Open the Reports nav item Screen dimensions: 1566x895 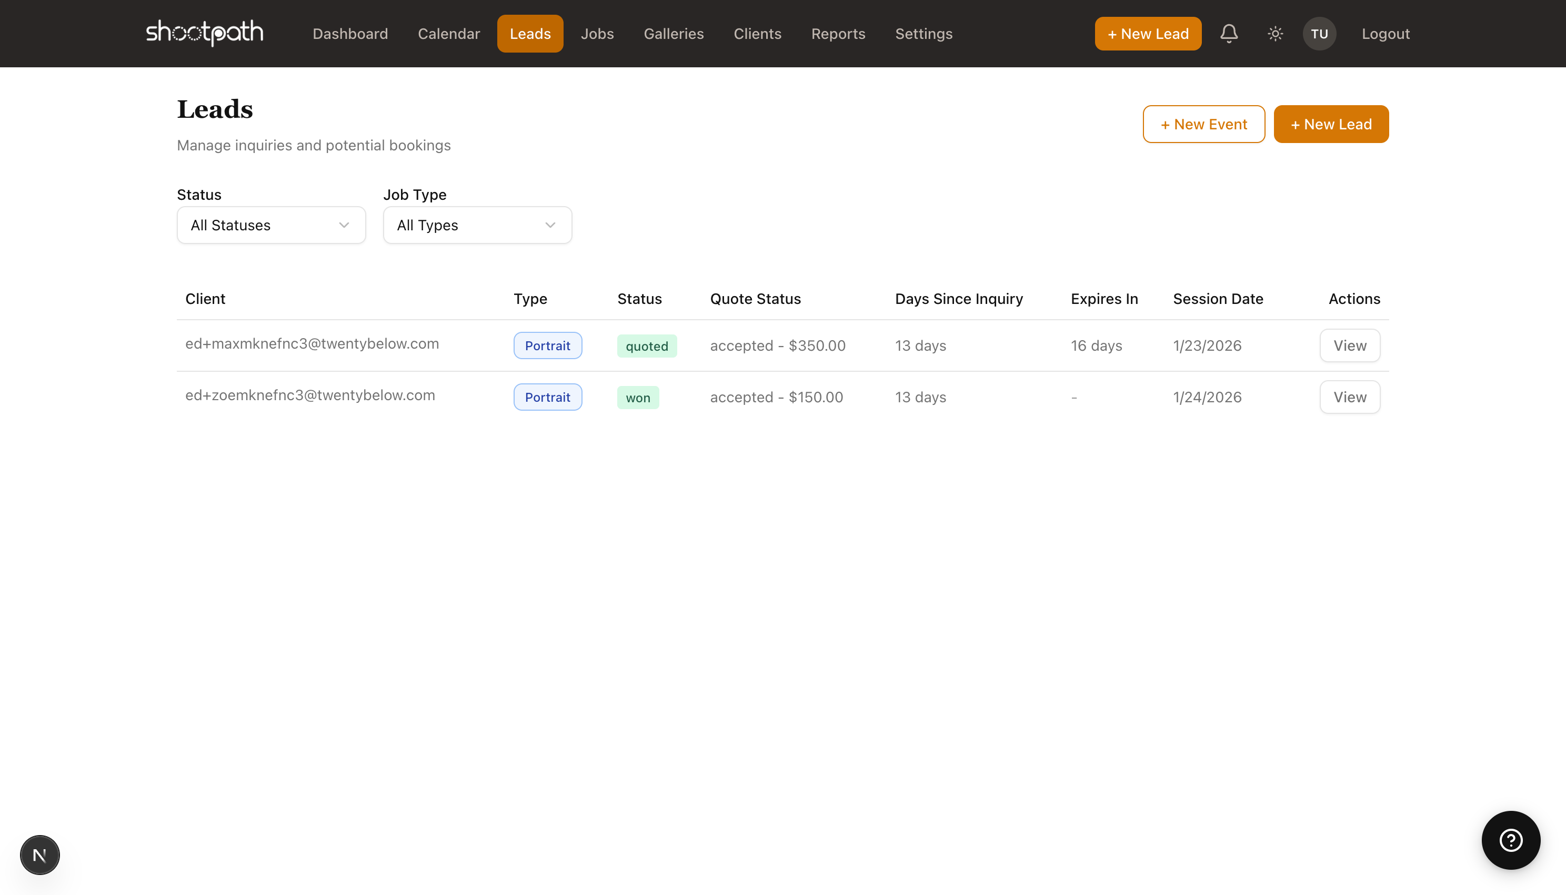(838, 34)
